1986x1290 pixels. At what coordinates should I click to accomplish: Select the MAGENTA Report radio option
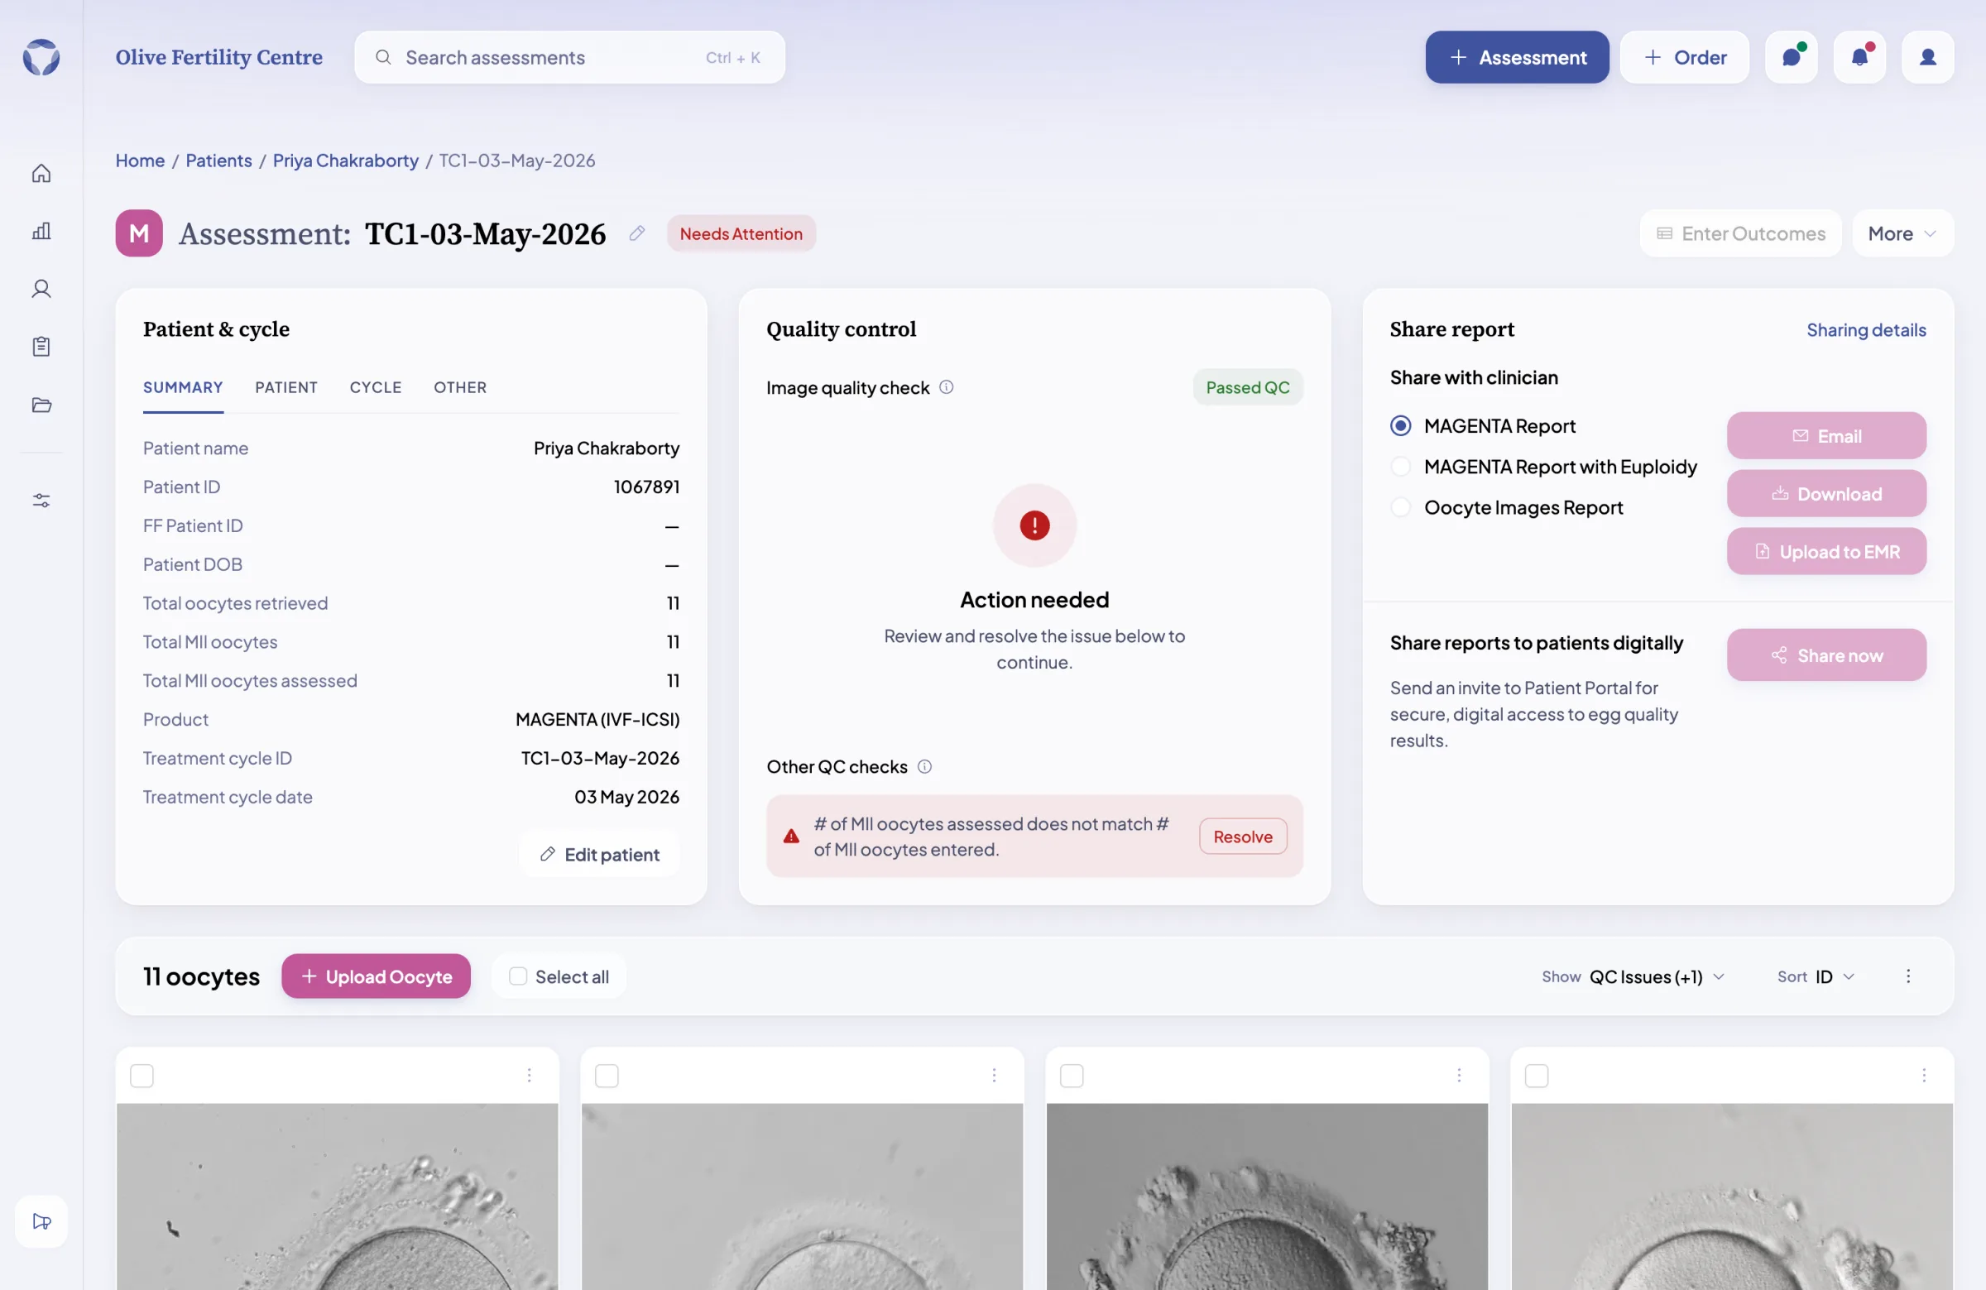tap(1400, 425)
